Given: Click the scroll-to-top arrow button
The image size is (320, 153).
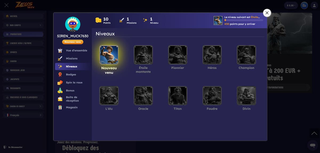Looking at the screenshot, I should click(x=314, y=133).
